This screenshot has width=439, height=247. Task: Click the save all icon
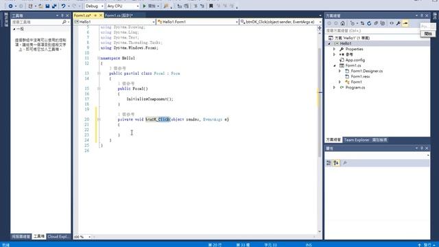(54, 6)
